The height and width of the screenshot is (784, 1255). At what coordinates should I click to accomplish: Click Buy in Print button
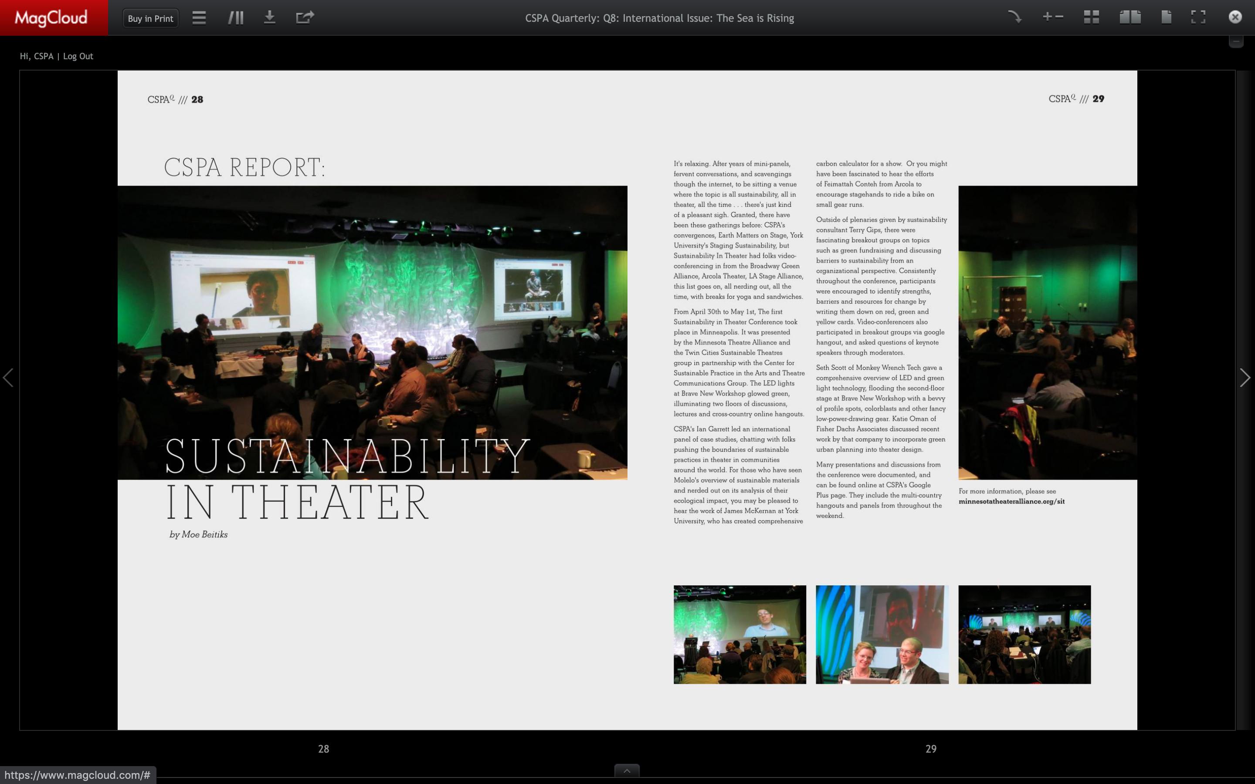click(150, 18)
